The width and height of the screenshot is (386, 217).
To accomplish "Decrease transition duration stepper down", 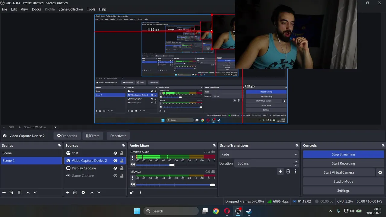I will pos(296,165).
